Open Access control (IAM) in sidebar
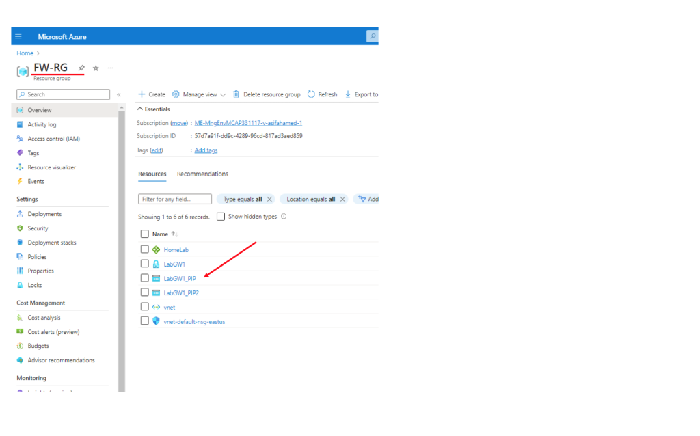The image size is (700, 436). click(x=53, y=139)
